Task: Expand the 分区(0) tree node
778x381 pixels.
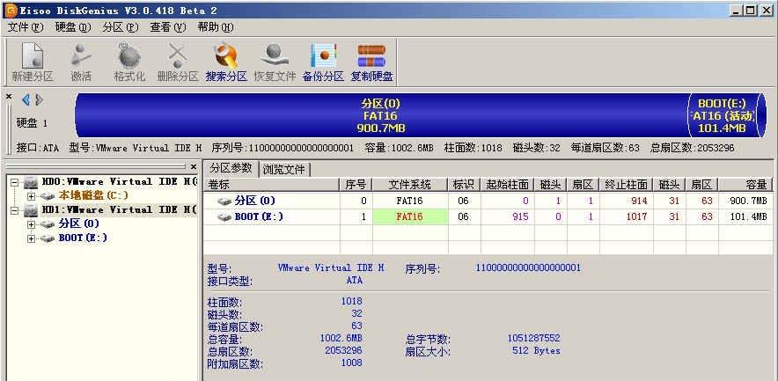Action: click(32, 224)
